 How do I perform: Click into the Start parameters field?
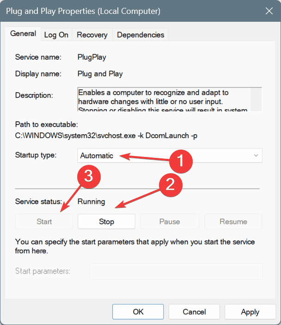(x=176, y=271)
